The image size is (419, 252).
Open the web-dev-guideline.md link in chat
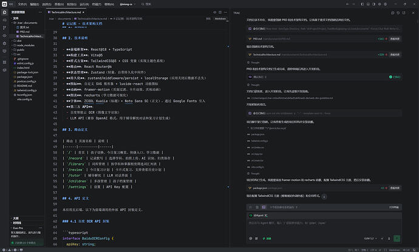click(292, 98)
